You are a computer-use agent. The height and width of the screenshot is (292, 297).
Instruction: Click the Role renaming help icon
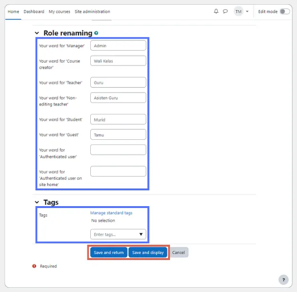[96, 33]
